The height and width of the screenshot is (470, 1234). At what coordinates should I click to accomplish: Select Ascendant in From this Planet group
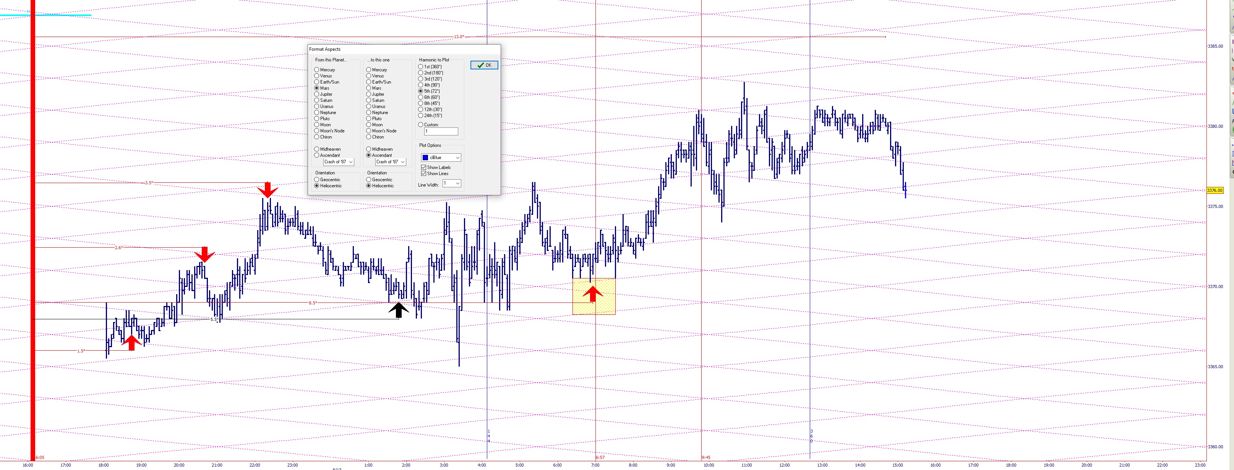[x=327, y=155]
